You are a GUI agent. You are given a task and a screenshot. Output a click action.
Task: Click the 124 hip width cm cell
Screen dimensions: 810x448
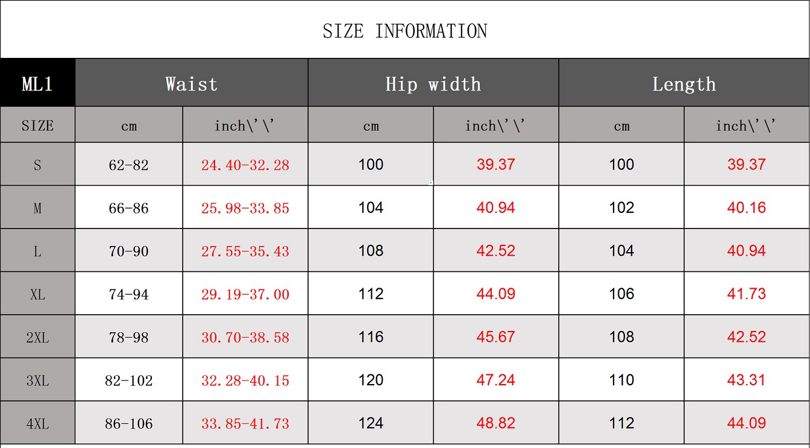point(371,423)
